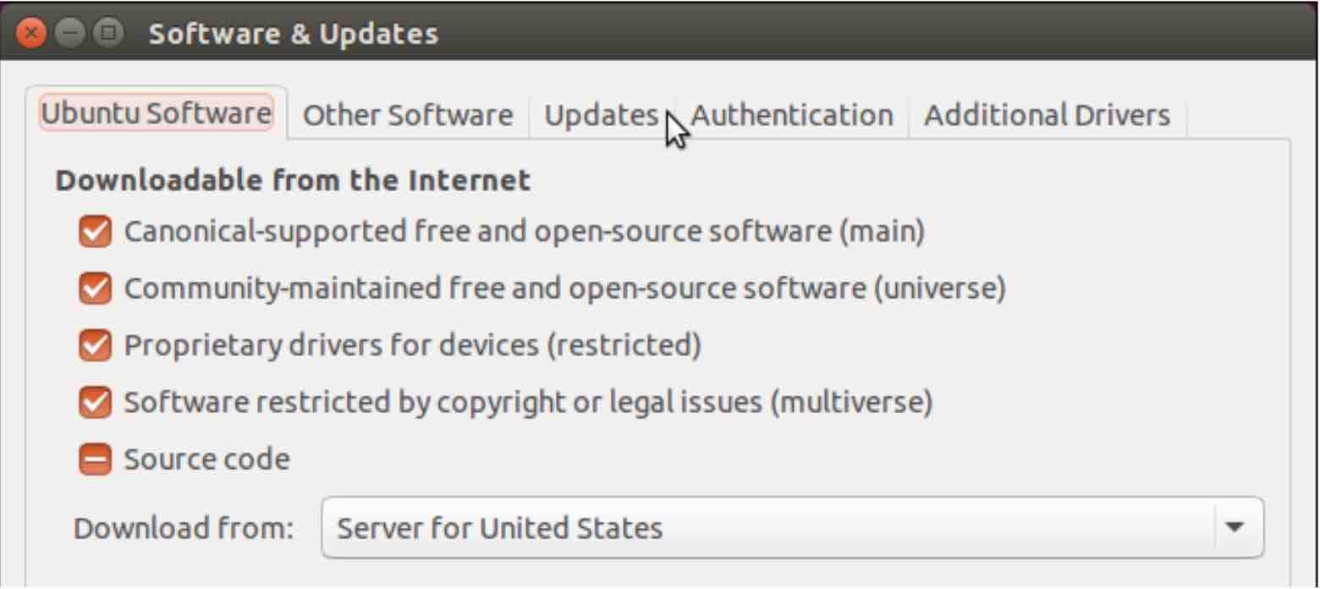
Task: Open the Server for United States combo box
Action: click(x=793, y=527)
